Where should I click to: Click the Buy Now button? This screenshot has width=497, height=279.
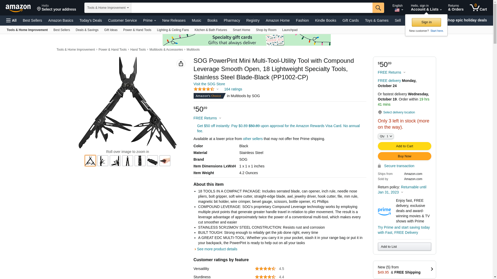point(404,156)
